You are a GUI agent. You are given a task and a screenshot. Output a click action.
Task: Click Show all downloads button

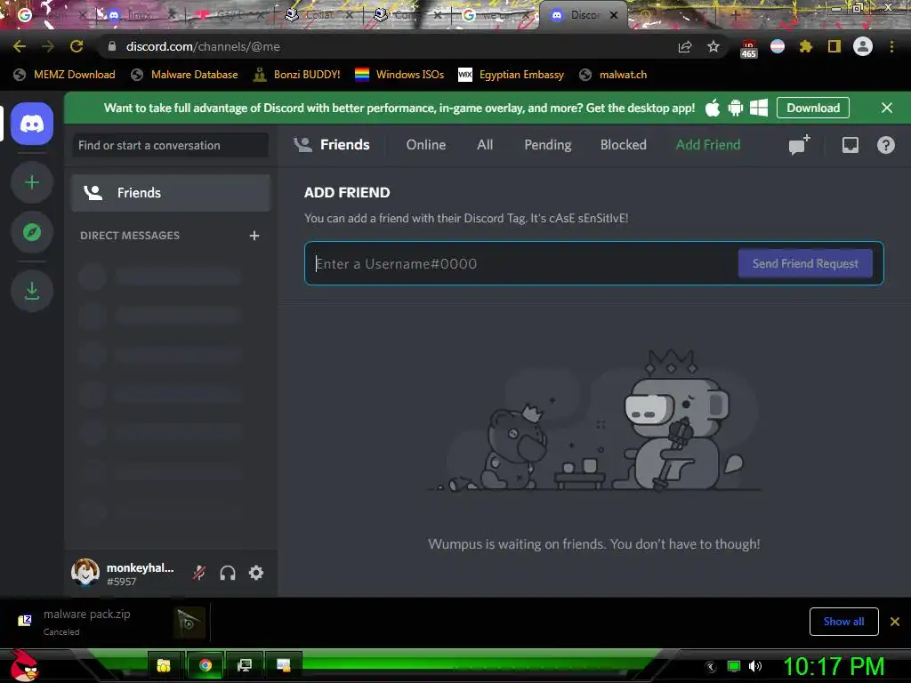click(x=843, y=622)
